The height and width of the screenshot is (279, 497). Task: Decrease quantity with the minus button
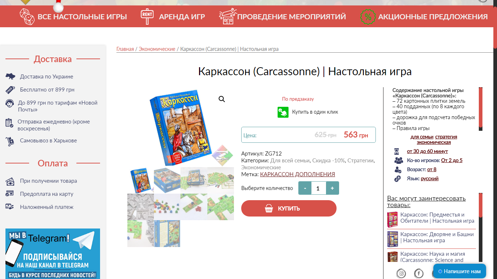tap(305, 188)
